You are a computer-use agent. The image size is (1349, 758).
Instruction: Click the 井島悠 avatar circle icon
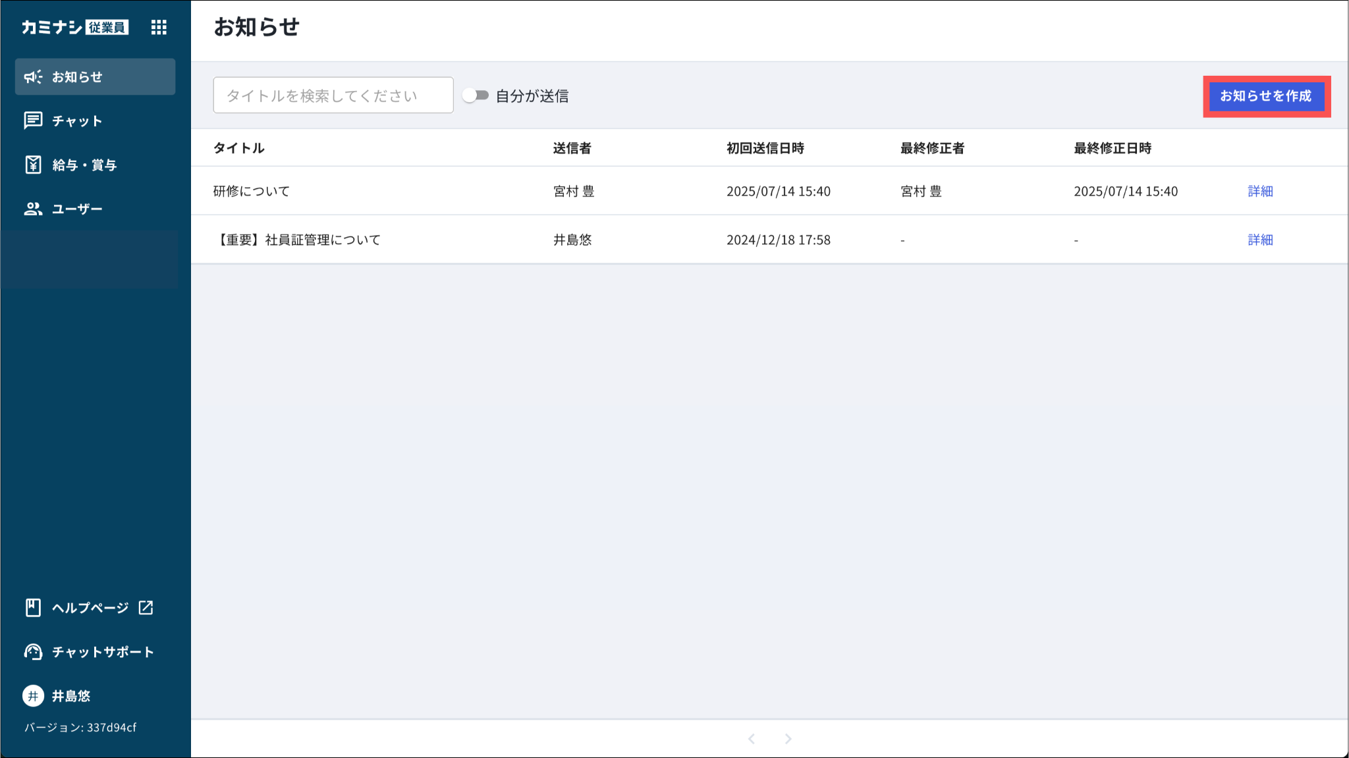[x=33, y=696]
